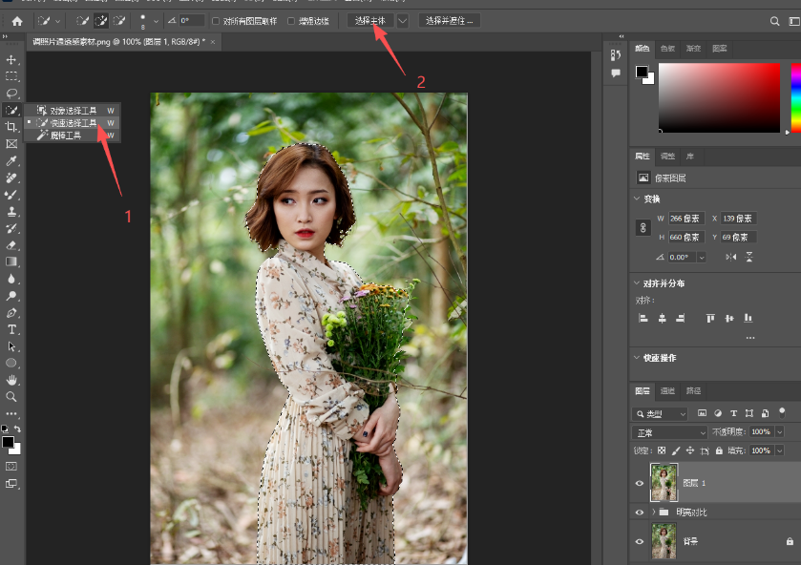
Task: Pick a color in the red color field
Action: (x=719, y=97)
